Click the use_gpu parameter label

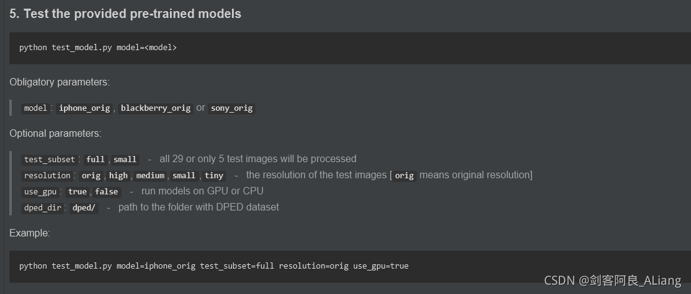tap(40, 192)
